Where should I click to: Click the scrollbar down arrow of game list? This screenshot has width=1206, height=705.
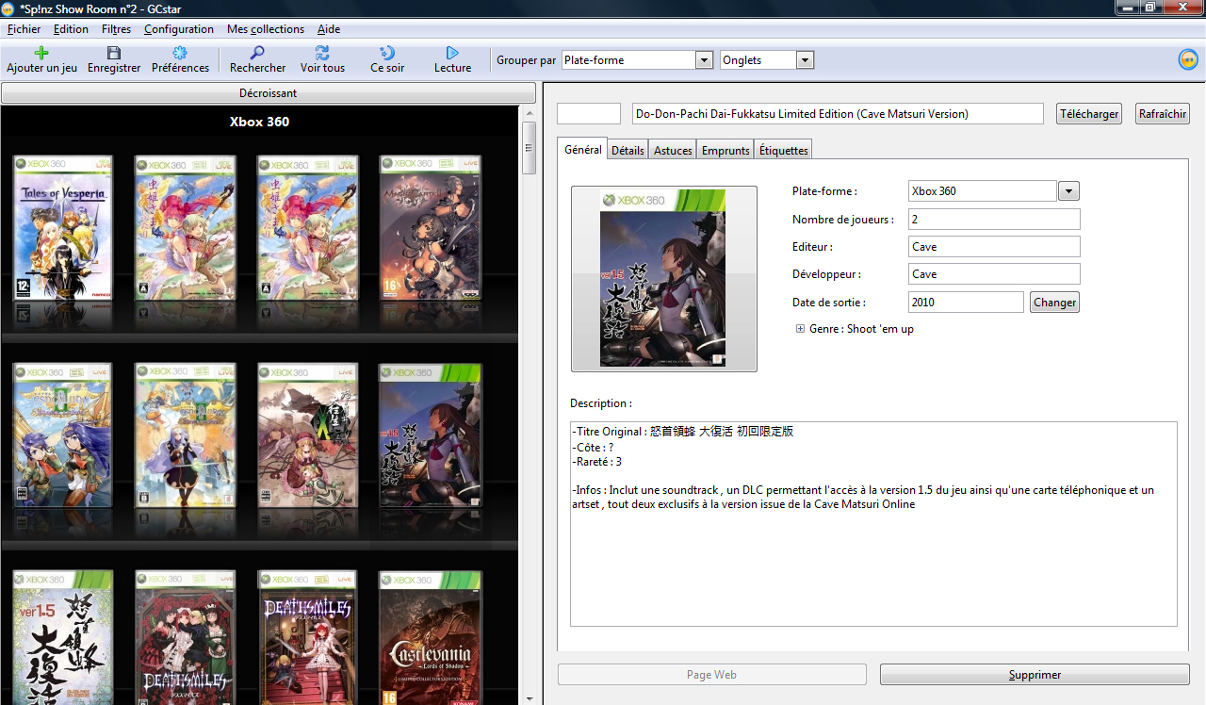(529, 698)
